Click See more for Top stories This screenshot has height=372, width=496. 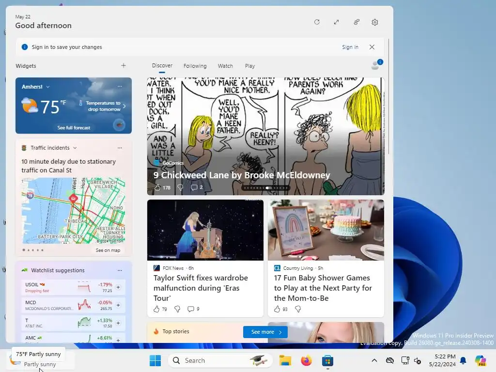coord(265,332)
